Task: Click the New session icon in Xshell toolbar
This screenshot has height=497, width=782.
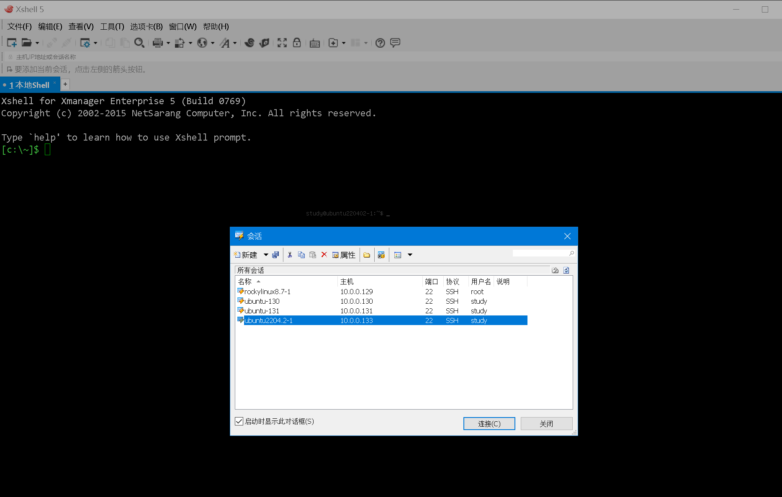Action: (x=12, y=43)
